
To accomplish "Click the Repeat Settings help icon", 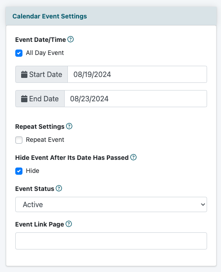I will [x=69, y=126].
